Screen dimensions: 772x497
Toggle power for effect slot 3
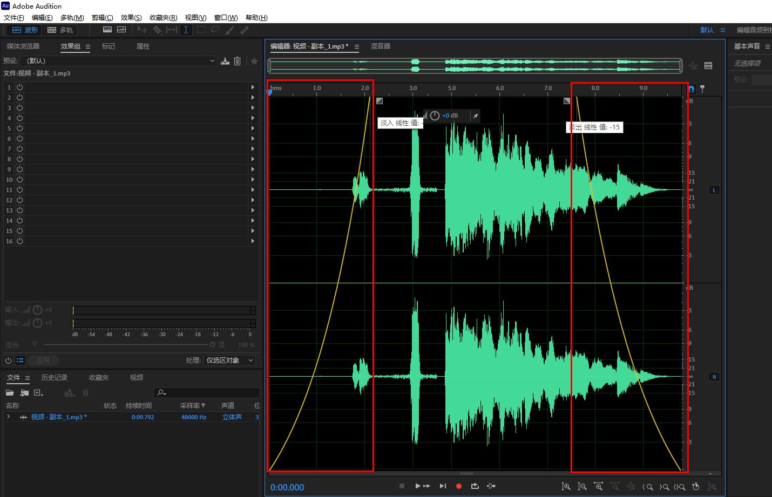pos(19,107)
